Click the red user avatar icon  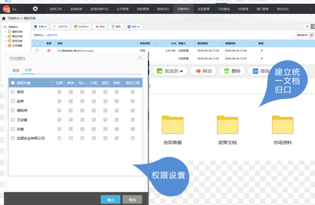tap(7, 9)
